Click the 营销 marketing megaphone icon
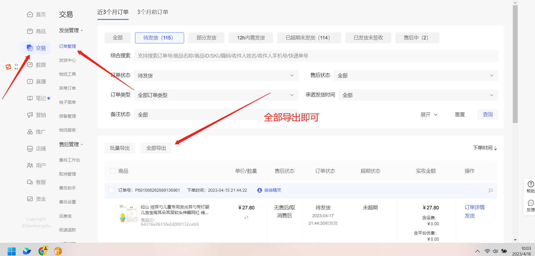Viewport: 535px width, 256px height. [30, 115]
